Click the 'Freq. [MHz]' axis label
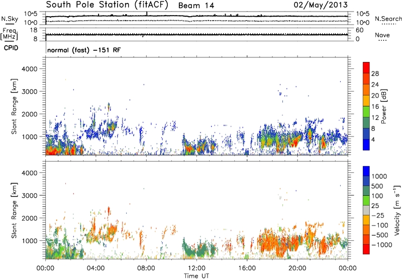 pyautogui.click(x=9, y=34)
